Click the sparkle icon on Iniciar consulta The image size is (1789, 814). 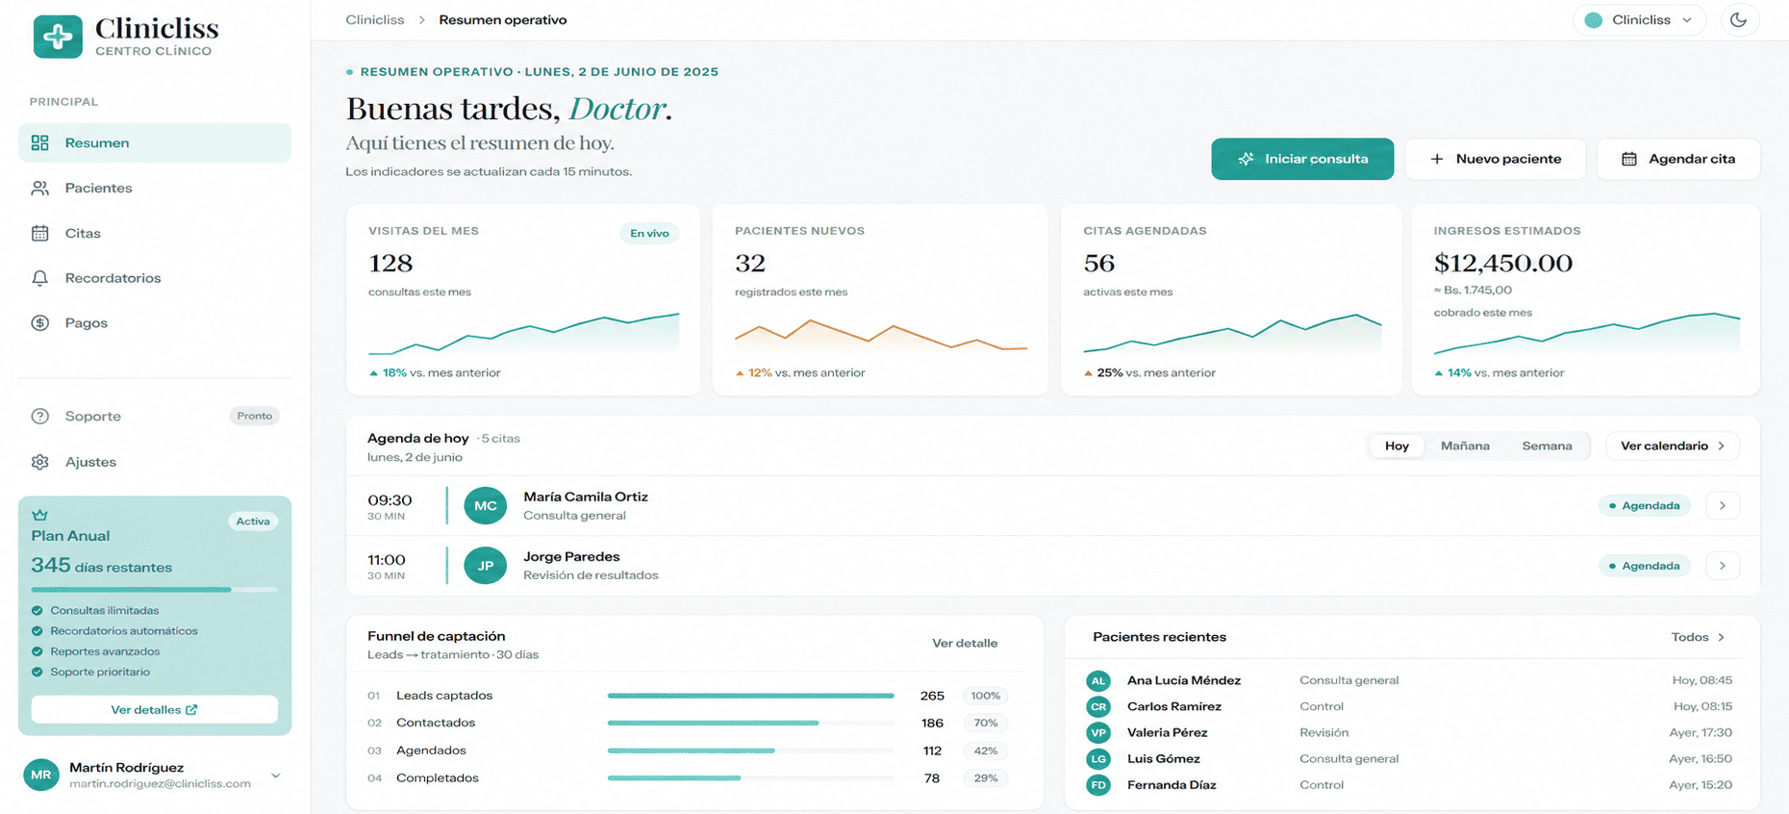(1246, 159)
